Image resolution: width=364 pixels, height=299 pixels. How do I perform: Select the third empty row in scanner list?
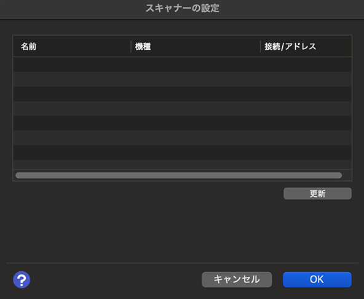(182, 94)
